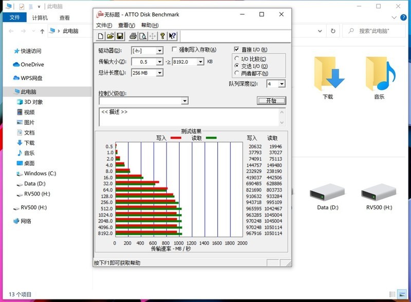
Task: Enable 强制写入存取 (force write access)
Action: pos(174,49)
